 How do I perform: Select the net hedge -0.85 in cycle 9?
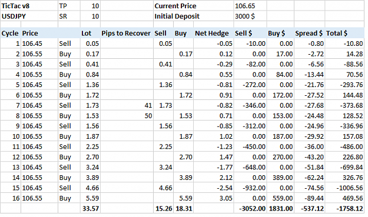(x=214, y=126)
